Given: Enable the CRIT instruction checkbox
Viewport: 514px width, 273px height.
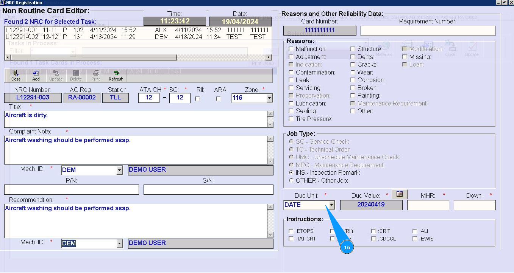Looking at the screenshot, I should 373,231.
